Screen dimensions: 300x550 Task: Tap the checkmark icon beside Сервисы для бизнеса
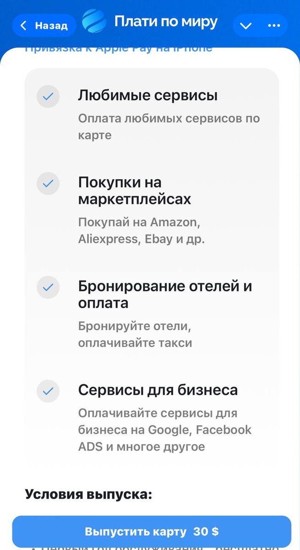click(48, 391)
